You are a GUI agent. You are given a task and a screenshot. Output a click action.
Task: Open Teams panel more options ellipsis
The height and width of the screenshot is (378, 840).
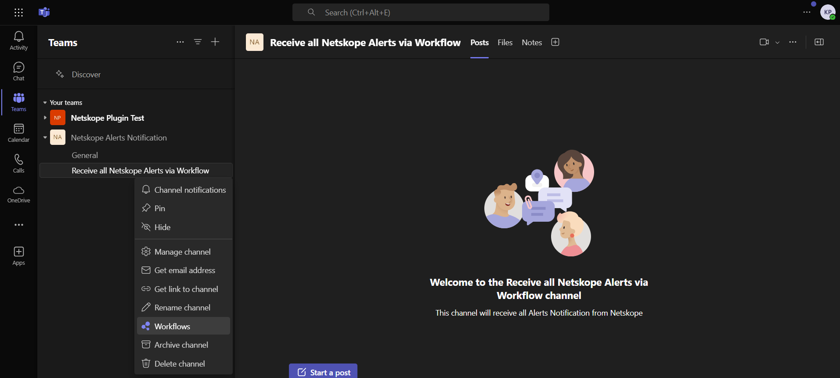click(x=180, y=42)
